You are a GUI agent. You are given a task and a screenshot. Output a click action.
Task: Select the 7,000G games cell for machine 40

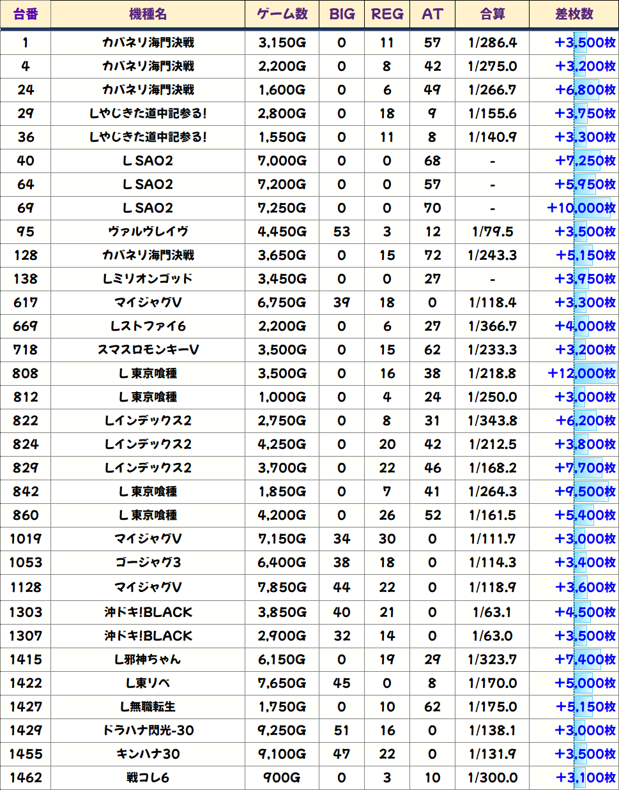[282, 161]
